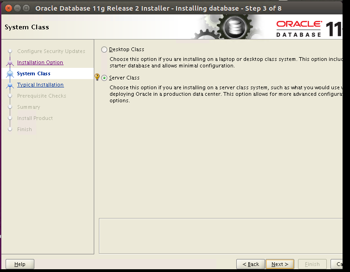Screen dimensions: 350x272
Task: Click the Typical Installation step marker icon
Action: (10, 85)
